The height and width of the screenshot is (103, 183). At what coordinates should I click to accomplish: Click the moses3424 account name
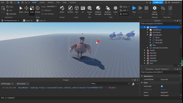(176, 3)
